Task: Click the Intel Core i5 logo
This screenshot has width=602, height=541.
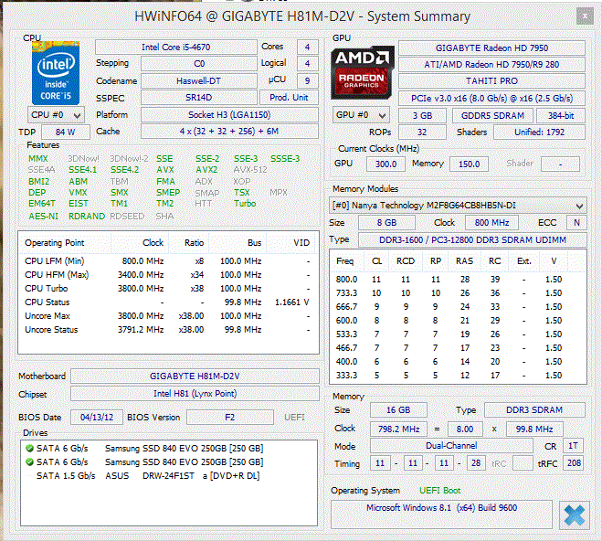Action: point(56,73)
